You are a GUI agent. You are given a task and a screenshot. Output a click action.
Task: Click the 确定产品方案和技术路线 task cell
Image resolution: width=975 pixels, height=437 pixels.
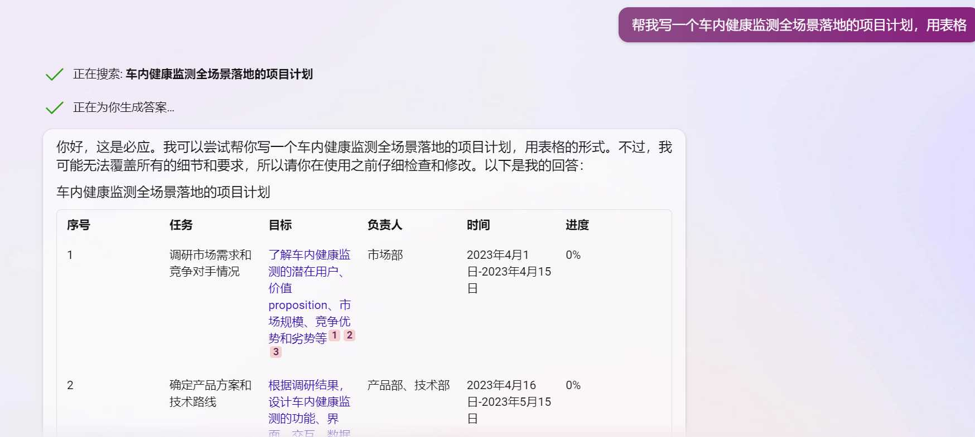tap(210, 393)
